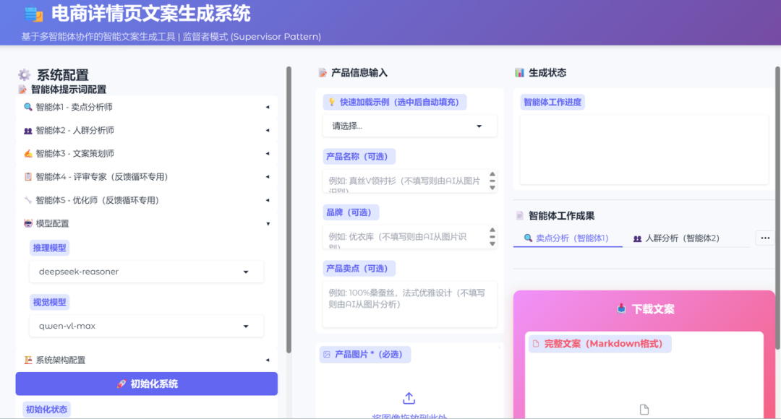The height and width of the screenshot is (419, 781).
Task: Click the people icon for 智能体2 人群分析师
Action: [28, 130]
